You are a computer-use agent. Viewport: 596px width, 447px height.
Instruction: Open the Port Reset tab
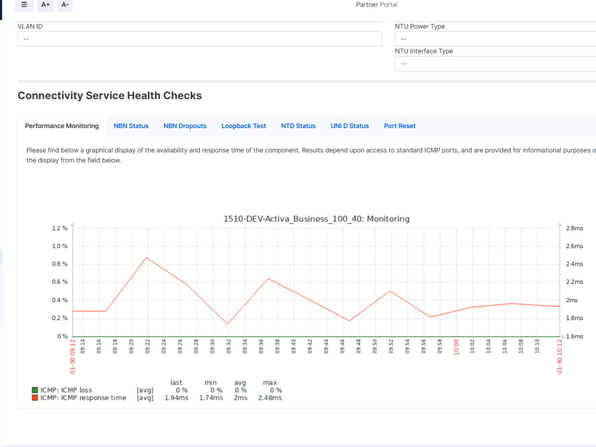click(400, 126)
